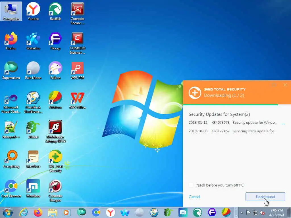The image size is (291, 218).
Task: Click the Bitdefender Safepay BETA icon
Action: tap(55, 132)
